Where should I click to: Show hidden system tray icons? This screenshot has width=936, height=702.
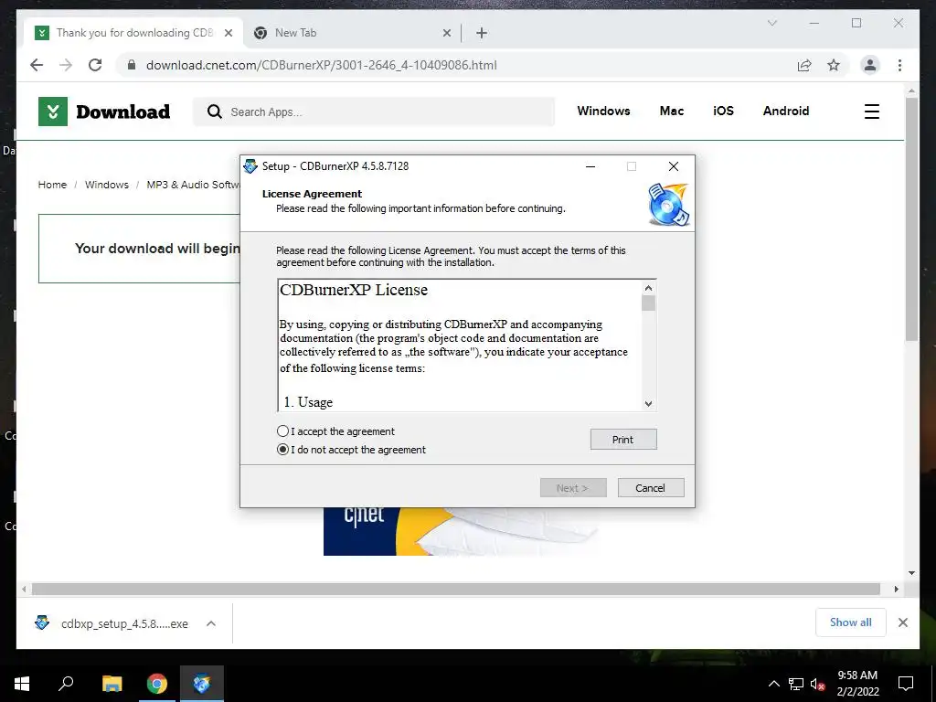pyautogui.click(x=773, y=684)
